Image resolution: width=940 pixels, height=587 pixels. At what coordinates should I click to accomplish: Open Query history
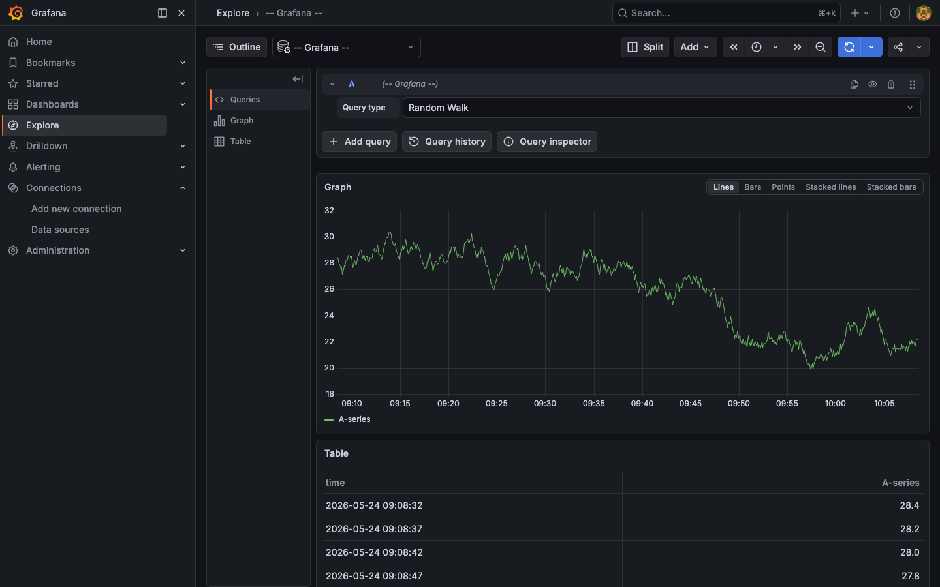click(447, 142)
